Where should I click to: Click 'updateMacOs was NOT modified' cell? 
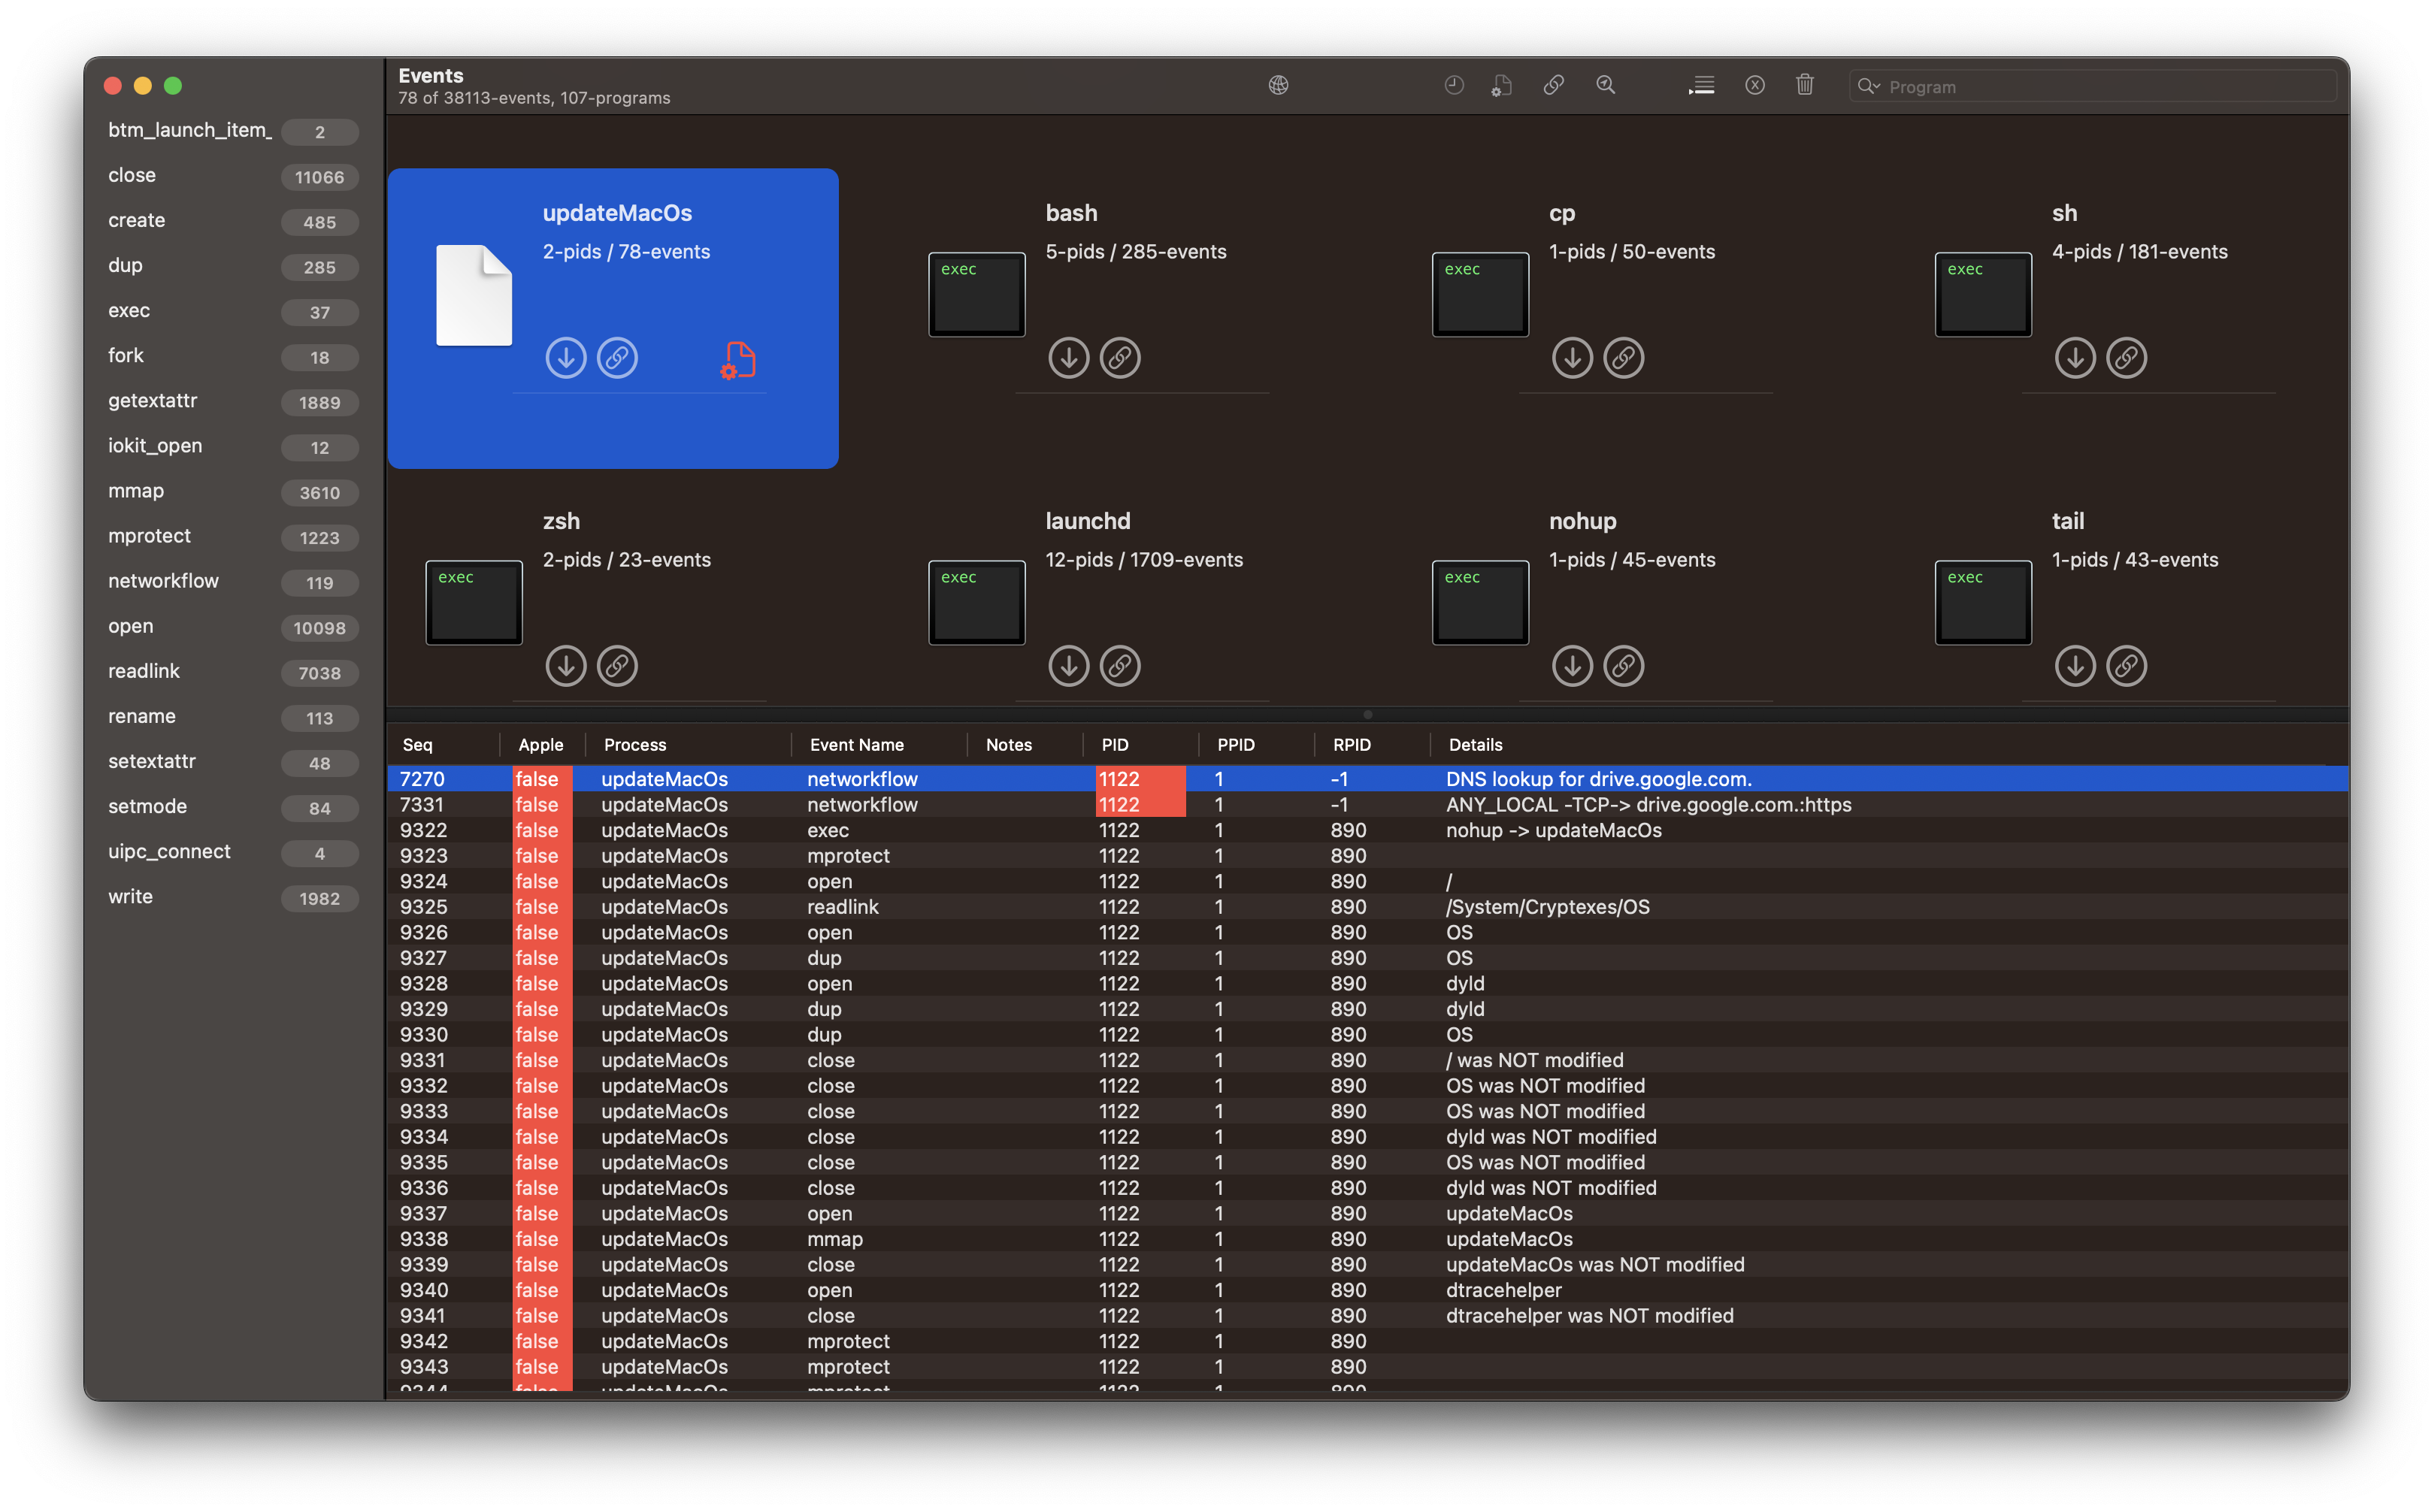tap(1595, 1265)
